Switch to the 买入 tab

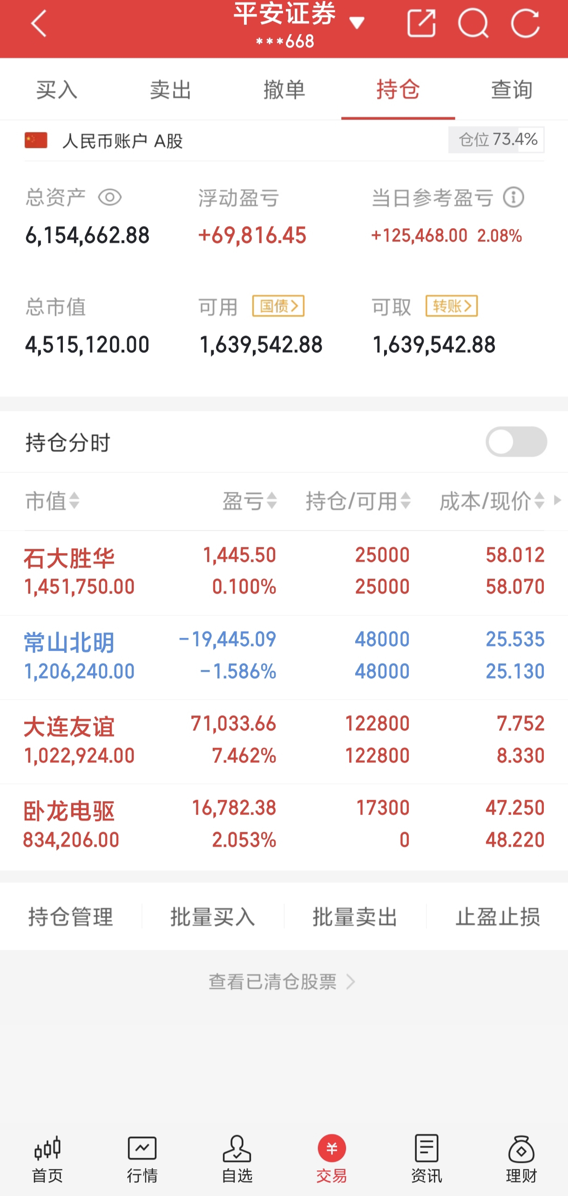point(57,89)
